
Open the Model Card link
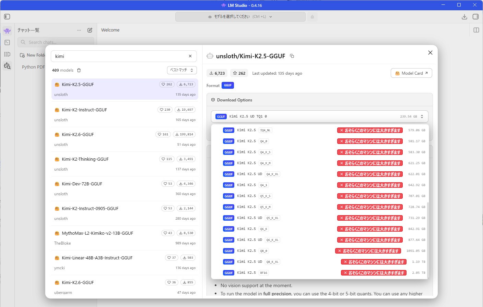(411, 73)
